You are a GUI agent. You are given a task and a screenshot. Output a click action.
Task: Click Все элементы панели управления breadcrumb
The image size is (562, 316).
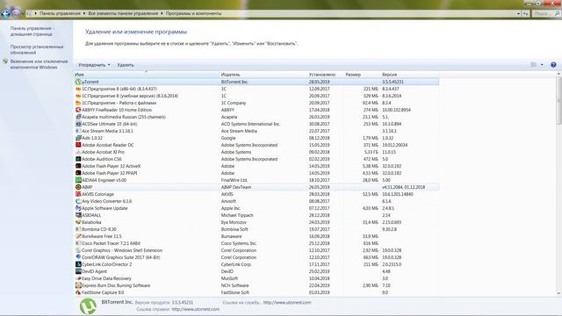point(123,14)
